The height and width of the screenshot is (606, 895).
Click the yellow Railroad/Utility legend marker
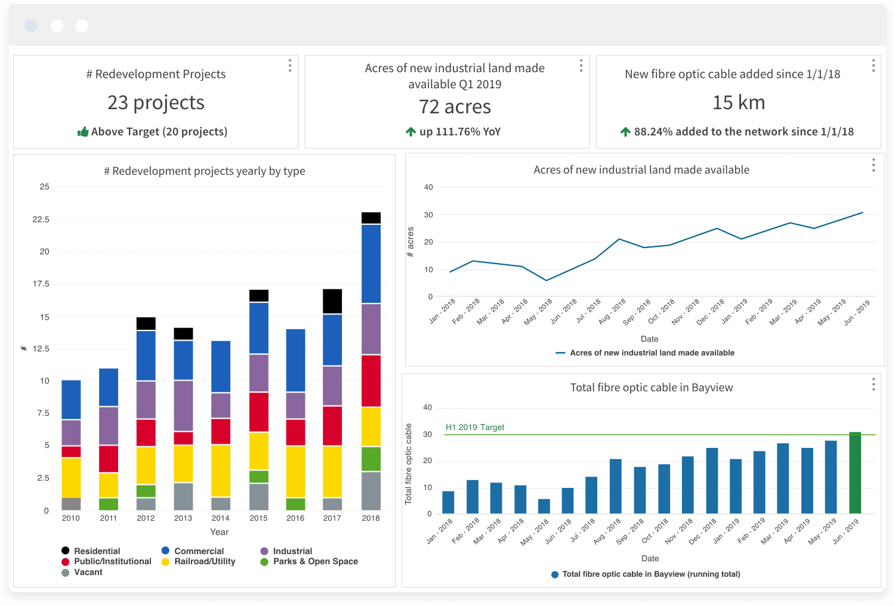pyautogui.click(x=165, y=561)
